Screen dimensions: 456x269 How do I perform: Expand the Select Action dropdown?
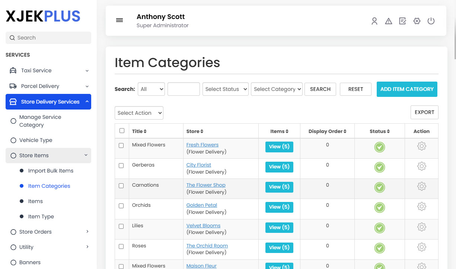click(139, 113)
